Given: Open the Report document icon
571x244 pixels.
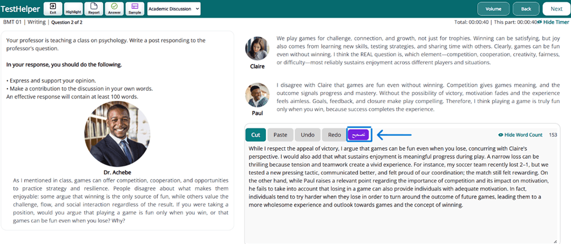Looking at the screenshot, I should pyautogui.click(x=94, y=9).
